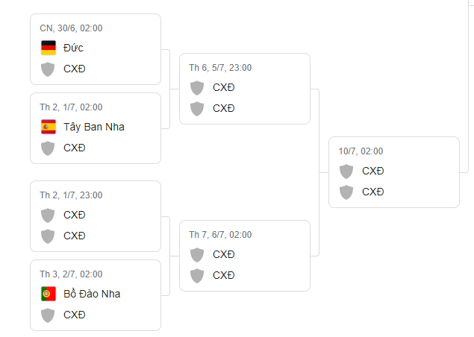Open the Th 3, 2/7, 02:00 match date
Viewport: 474px width, 337px height.
[71, 274]
